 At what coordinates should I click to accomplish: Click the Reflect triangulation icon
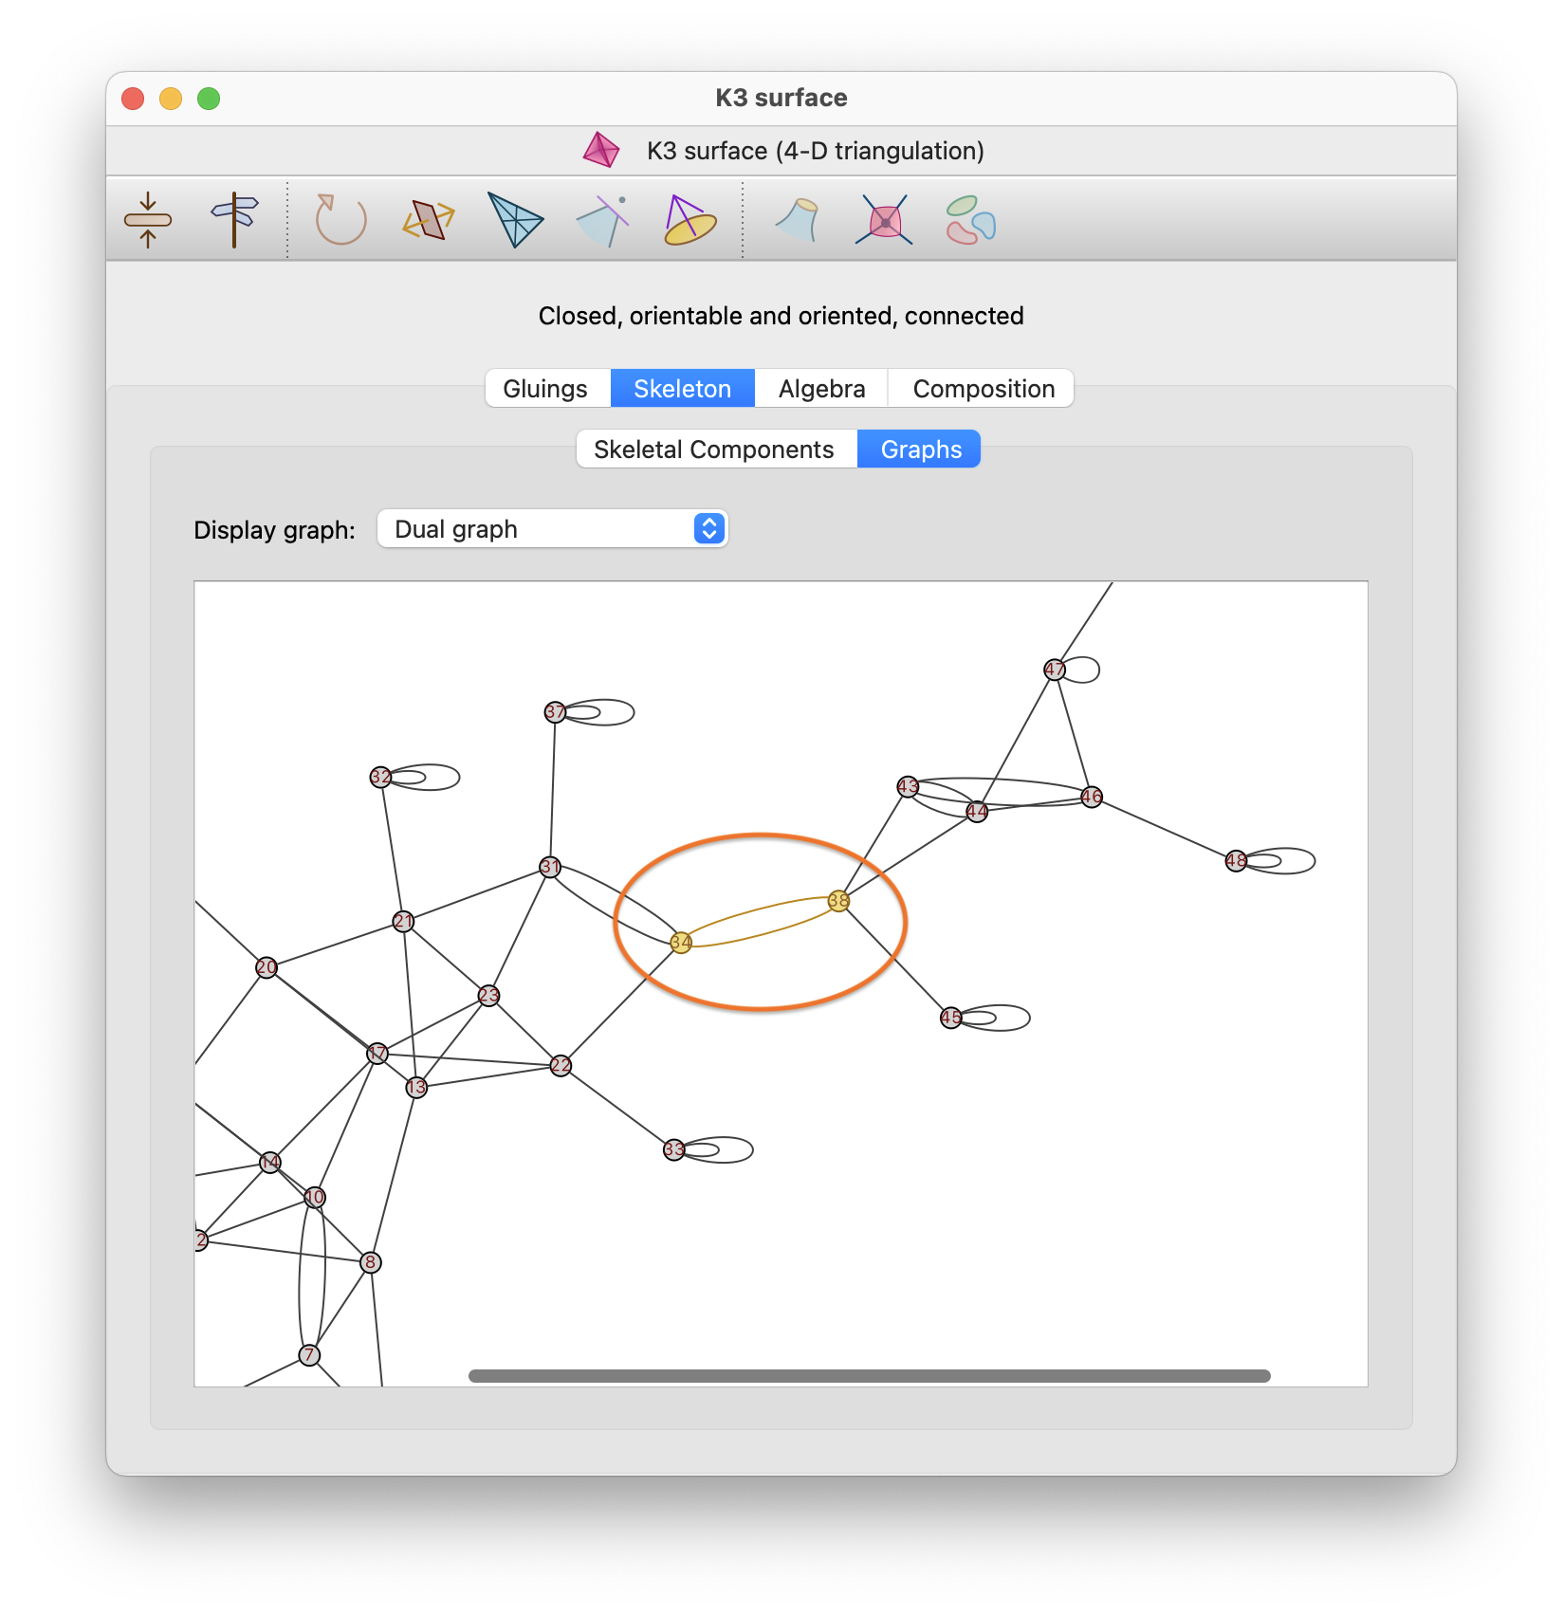click(x=428, y=220)
